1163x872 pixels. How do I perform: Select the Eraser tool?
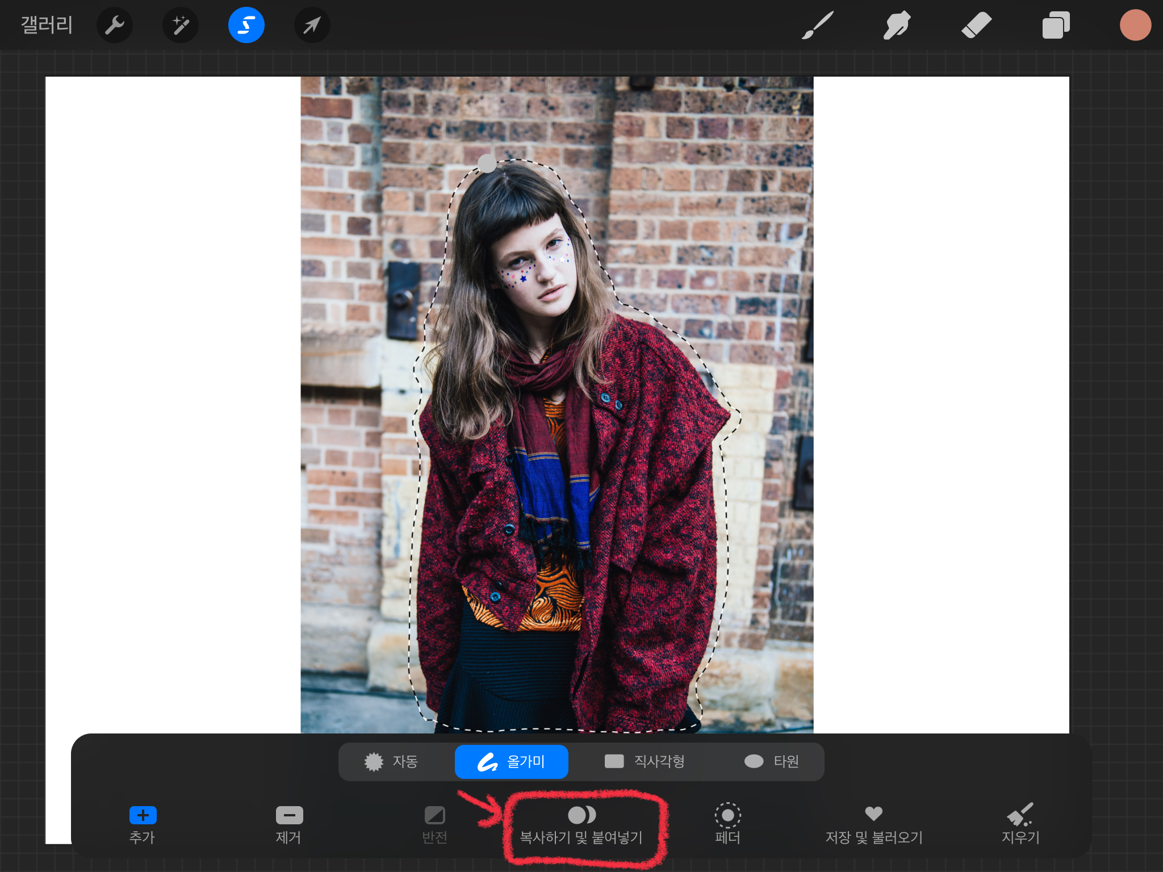976,26
